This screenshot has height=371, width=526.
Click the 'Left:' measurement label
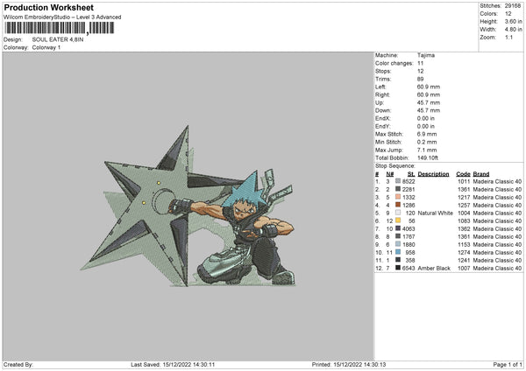[380, 87]
